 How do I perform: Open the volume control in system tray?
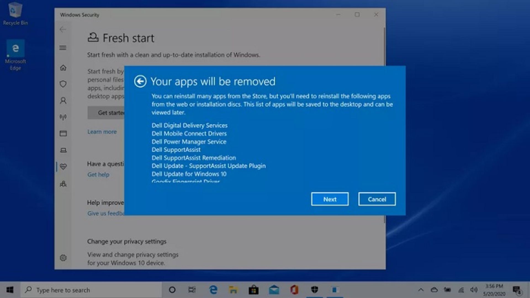[474, 290]
